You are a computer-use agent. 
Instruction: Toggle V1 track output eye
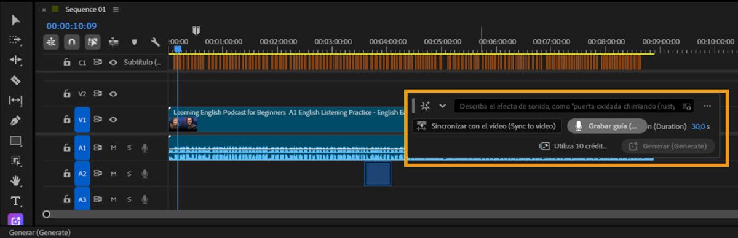[113, 120]
